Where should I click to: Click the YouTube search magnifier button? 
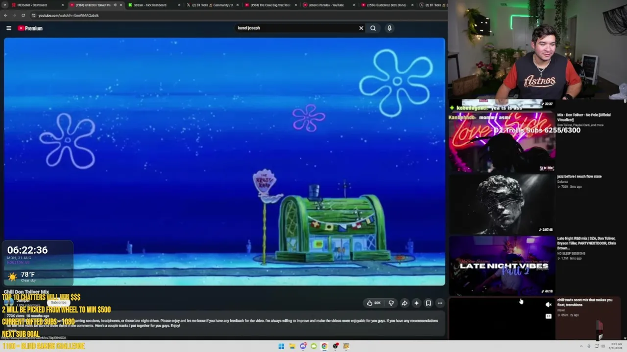[373, 28]
